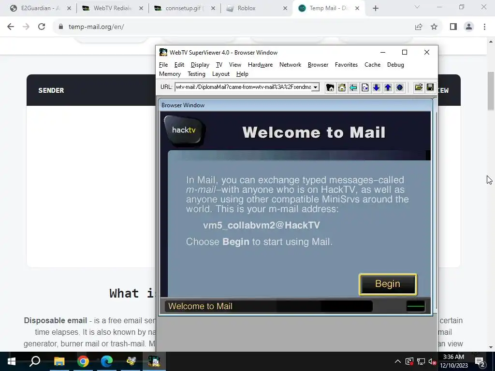Launch Microsoft Edge from the taskbar

(107, 361)
